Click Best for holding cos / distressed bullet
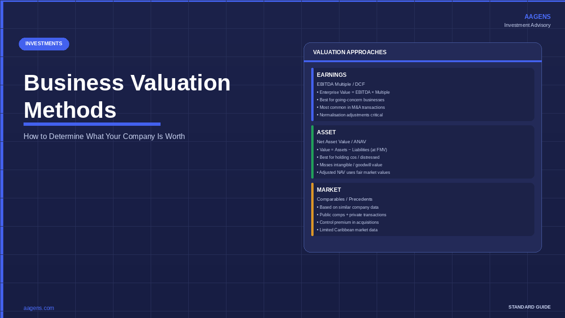Screen dimensions: 565x318 (x=348, y=157)
